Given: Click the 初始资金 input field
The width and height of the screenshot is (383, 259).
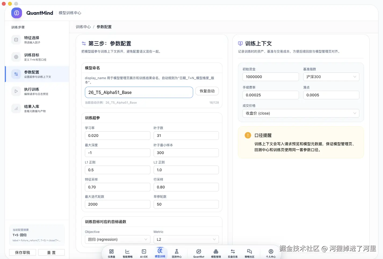Looking at the screenshot, I should click(271, 77).
